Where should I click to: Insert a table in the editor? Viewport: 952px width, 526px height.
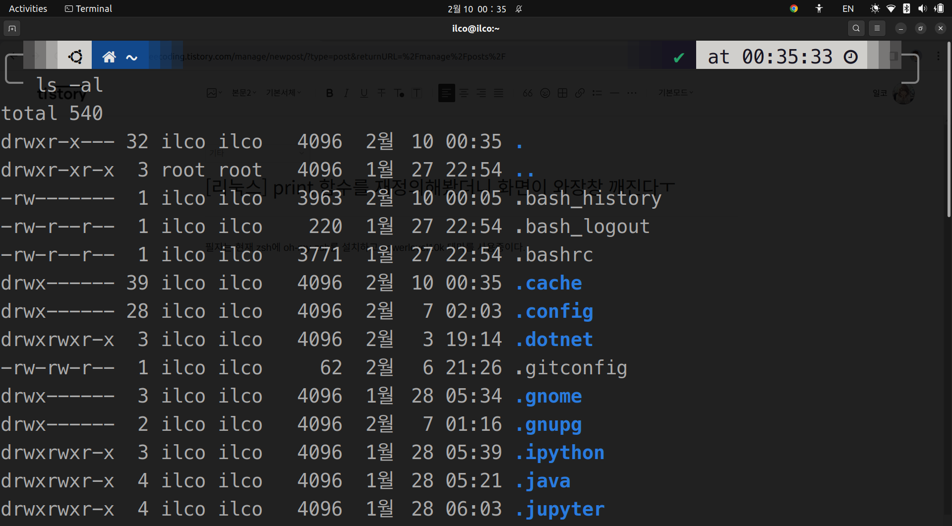click(562, 93)
